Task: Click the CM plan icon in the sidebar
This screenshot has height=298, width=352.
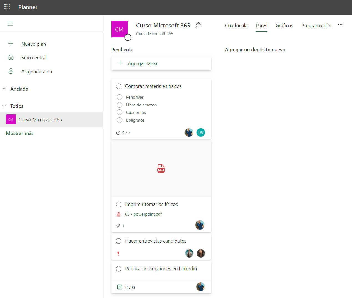Action: click(x=11, y=119)
